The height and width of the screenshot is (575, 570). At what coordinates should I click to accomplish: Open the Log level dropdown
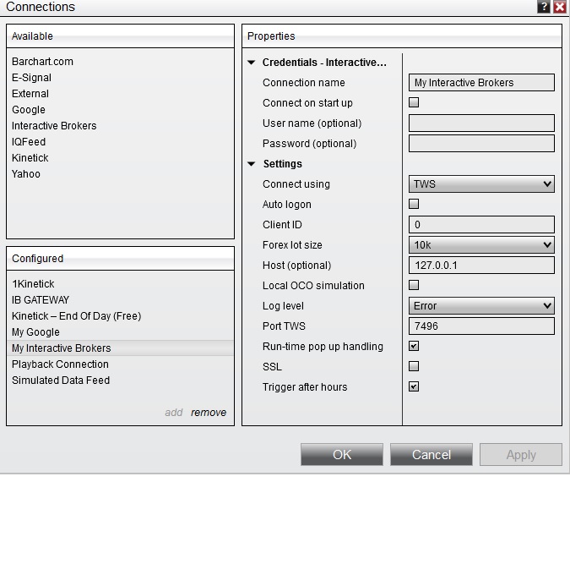(481, 305)
